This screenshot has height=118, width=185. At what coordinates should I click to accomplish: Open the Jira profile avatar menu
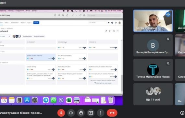pos(119,23)
